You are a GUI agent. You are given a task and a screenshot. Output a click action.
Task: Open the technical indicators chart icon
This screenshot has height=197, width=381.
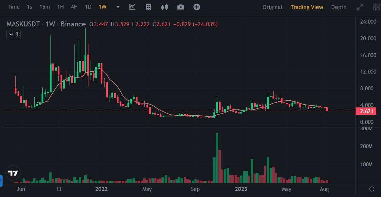[x=132, y=7]
